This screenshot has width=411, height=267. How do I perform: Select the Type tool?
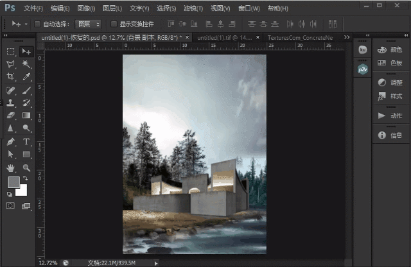click(26, 142)
